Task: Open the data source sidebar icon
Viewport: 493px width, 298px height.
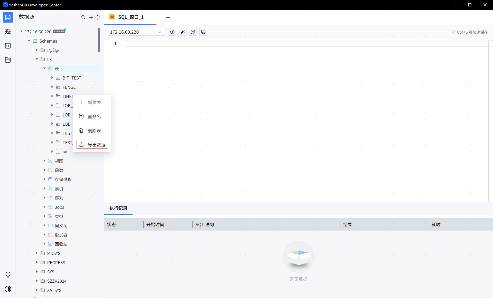Action: point(8,17)
